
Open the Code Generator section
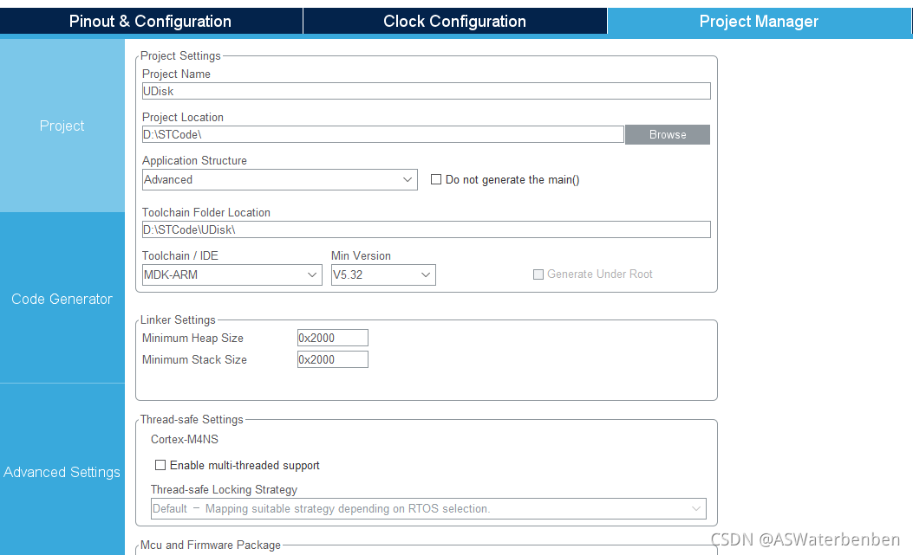coord(62,299)
